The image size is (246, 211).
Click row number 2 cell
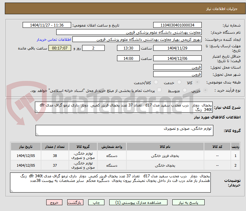click(x=235, y=165)
